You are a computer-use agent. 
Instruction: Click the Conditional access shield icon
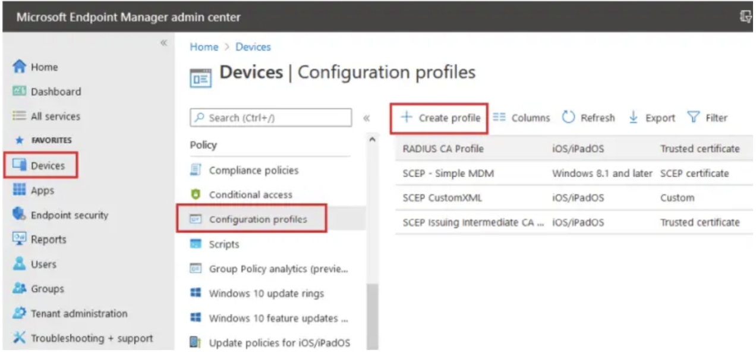(x=196, y=194)
